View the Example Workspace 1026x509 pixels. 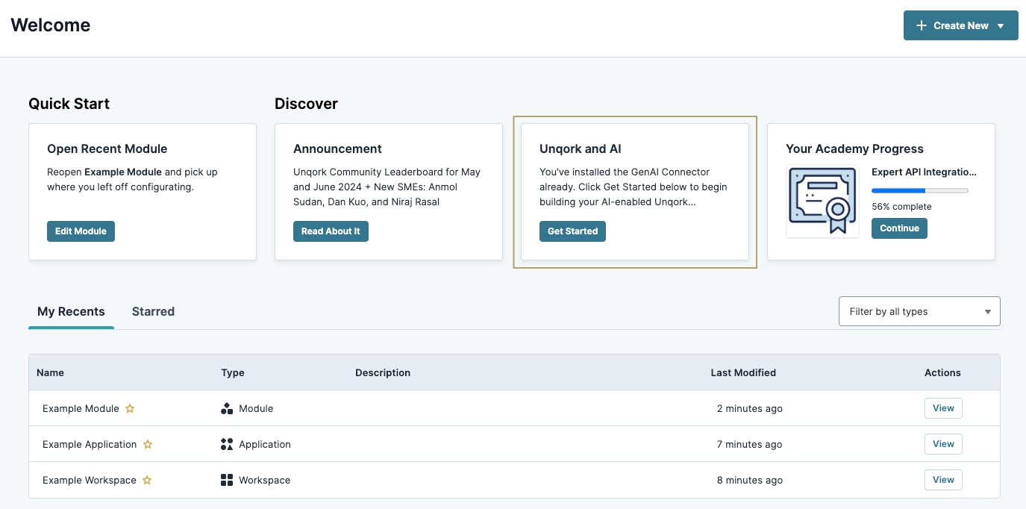tap(943, 480)
